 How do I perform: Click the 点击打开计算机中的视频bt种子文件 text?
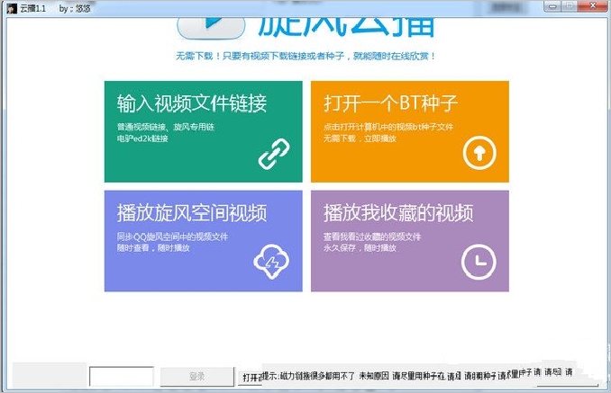click(388, 127)
